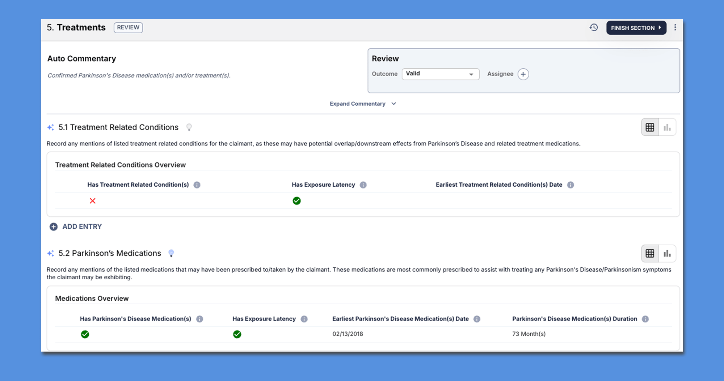The height and width of the screenshot is (381, 724).
Task: Click lightbulb hint beside Treatment Related Conditions
Action: point(189,127)
